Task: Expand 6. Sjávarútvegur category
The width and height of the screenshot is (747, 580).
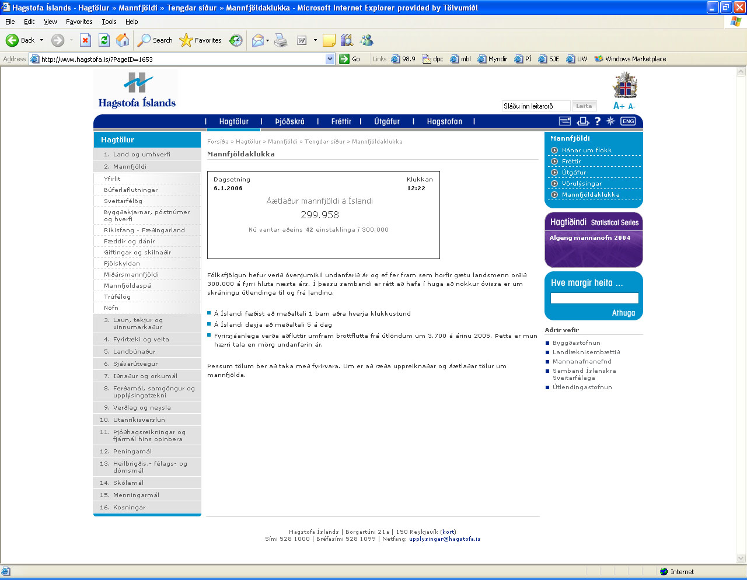Action: [147, 364]
